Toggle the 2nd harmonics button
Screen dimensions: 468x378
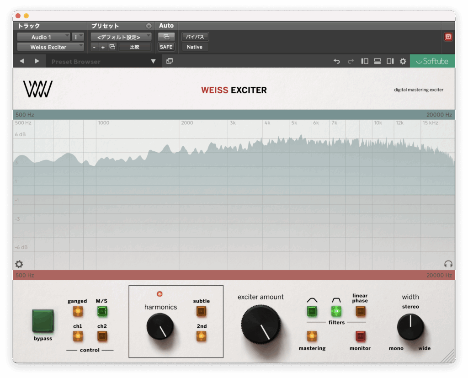tap(201, 336)
